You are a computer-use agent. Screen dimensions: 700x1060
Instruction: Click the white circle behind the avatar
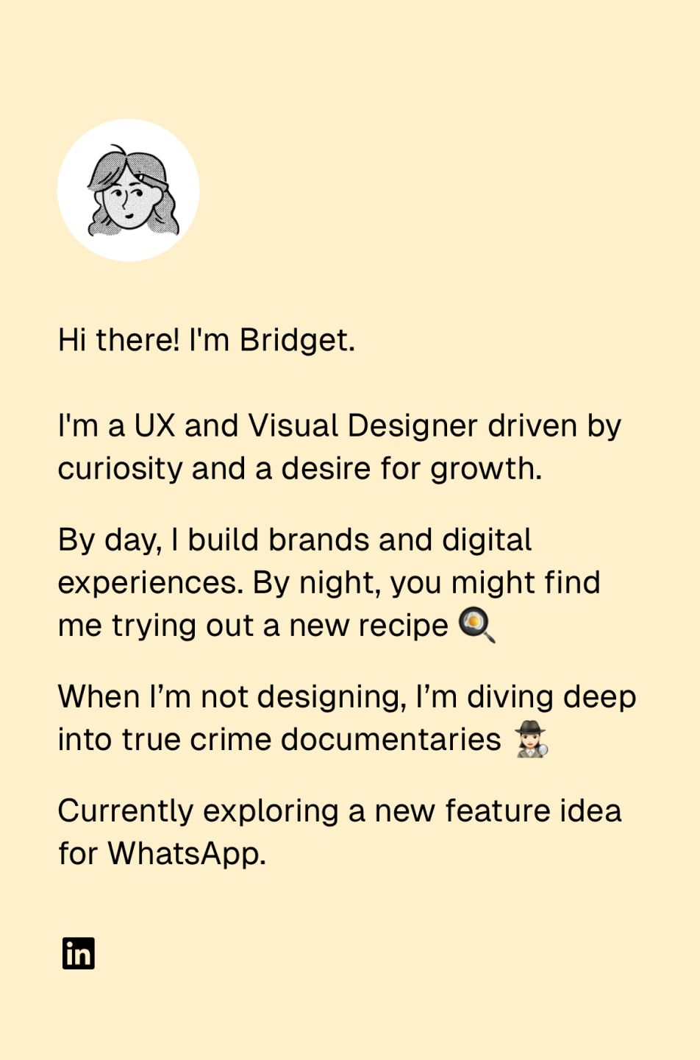point(129,190)
